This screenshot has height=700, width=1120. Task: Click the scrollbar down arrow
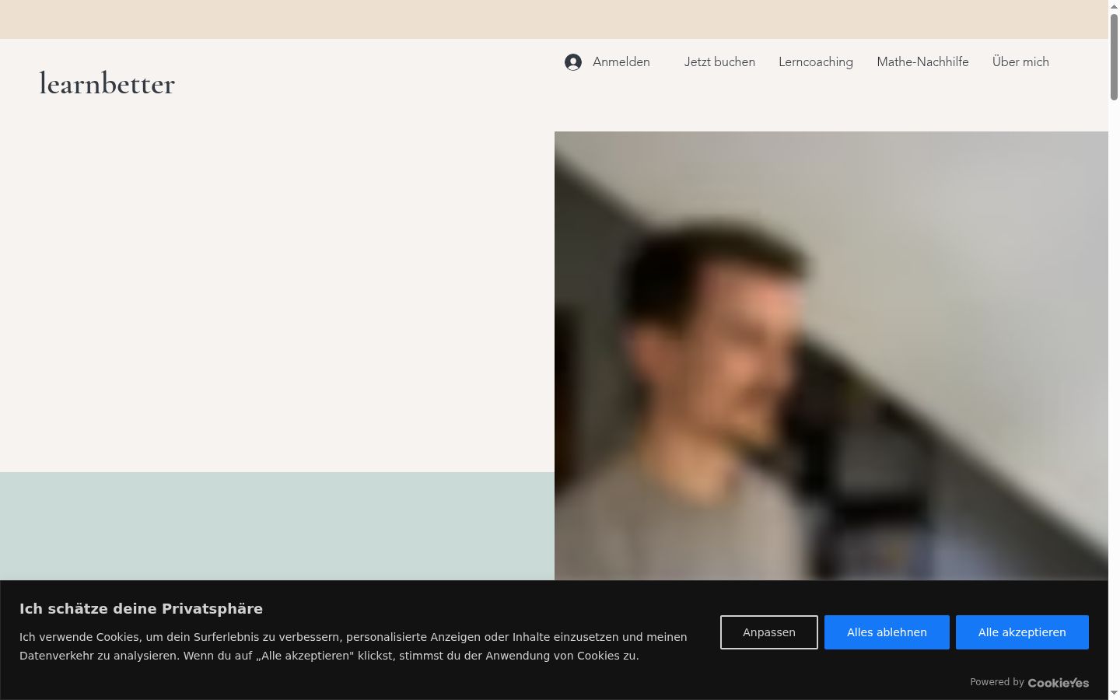pos(1114,693)
